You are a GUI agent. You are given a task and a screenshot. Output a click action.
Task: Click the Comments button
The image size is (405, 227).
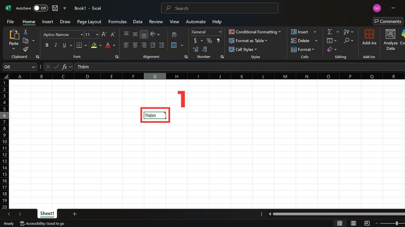(387, 21)
